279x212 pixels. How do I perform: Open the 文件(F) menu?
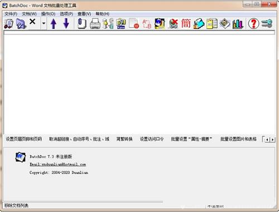(11, 14)
